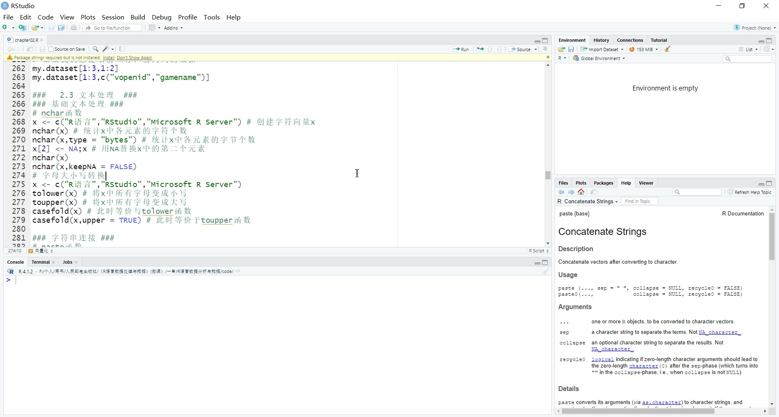Image resolution: width=779 pixels, height=417 pixels.
Task: Switch to the Packages tab
Action: (x=603, y=183)
